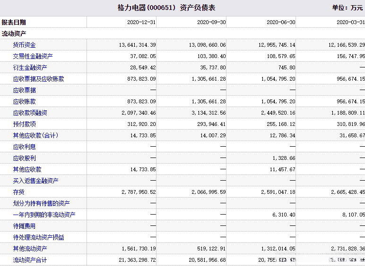This screenshot has width=365, height=266.
Task: Select value 255,168.12 in 预付款项 row
Action: pos(281,125)
